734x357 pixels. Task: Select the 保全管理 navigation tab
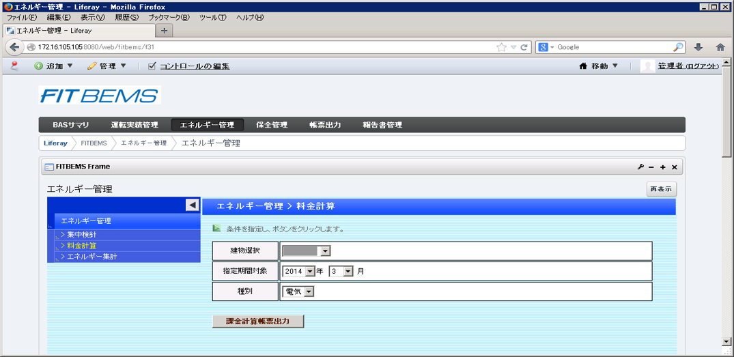coord(272,125)
